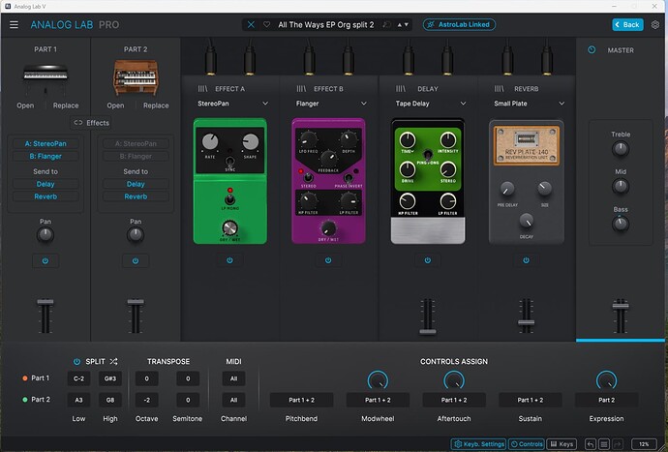Click the Part 1 piano instrument image
The image size is (668, 452).
[45, 76]
